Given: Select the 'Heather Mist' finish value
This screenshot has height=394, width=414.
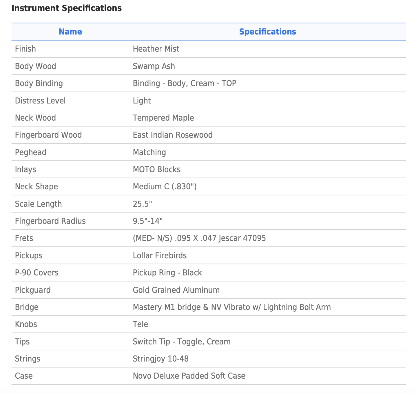Looking at the screenshot, I should click(156, 49).
